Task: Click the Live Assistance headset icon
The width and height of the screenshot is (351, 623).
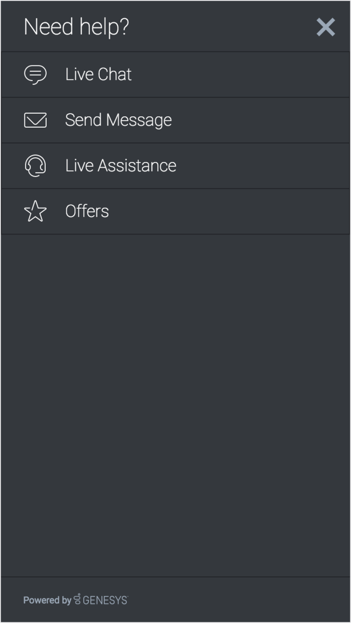Action: coord(35,166)
